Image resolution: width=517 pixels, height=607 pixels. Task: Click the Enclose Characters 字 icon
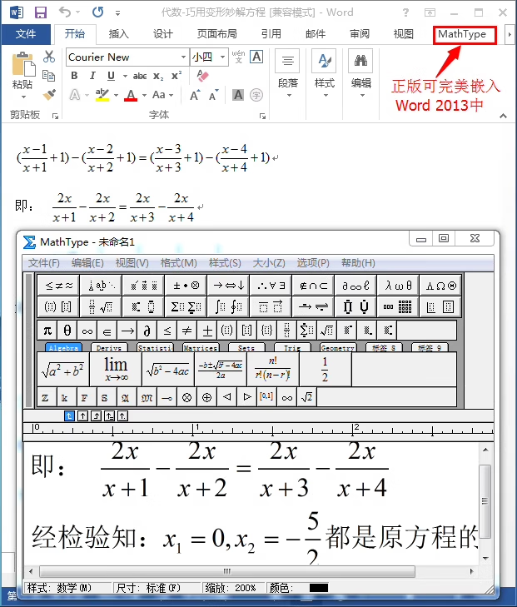coord(256,95)
